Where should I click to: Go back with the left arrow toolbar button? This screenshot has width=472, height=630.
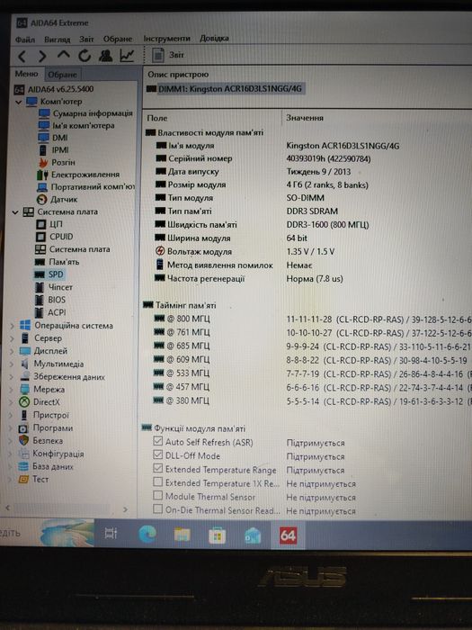pyautogui.click(x=22, y=56)
